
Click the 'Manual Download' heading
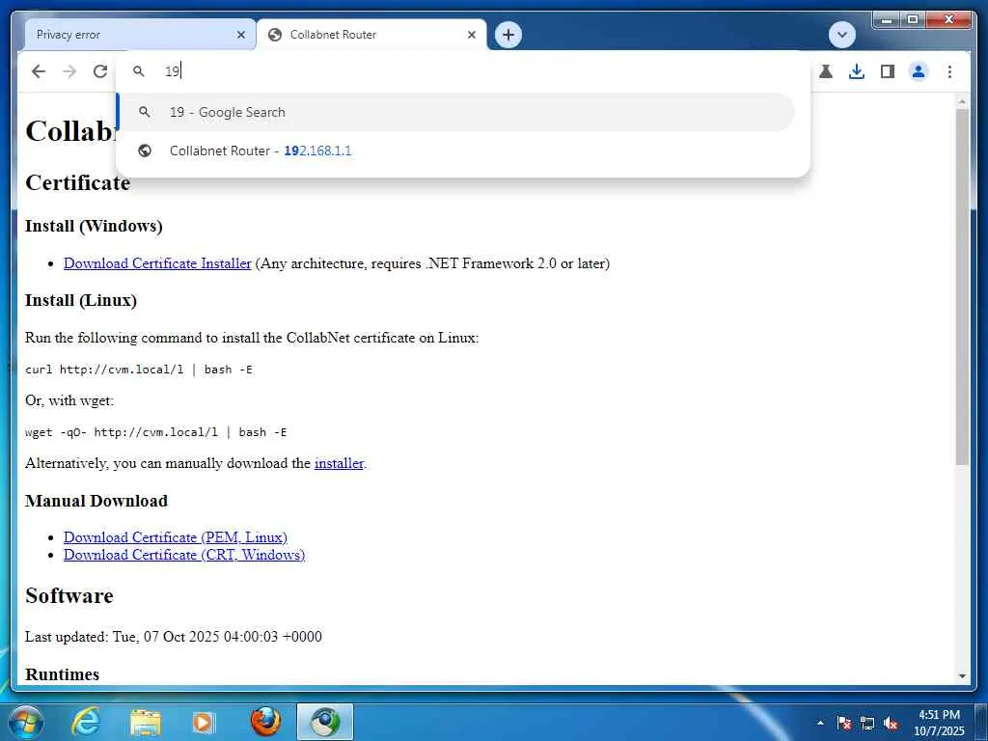96,501
